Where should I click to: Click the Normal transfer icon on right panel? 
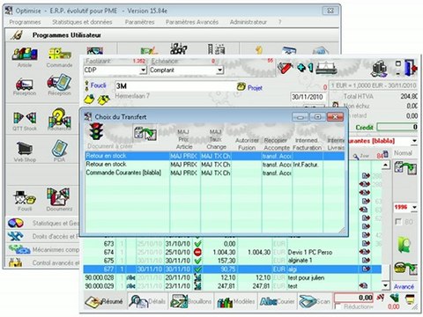[x=405, y=168]
